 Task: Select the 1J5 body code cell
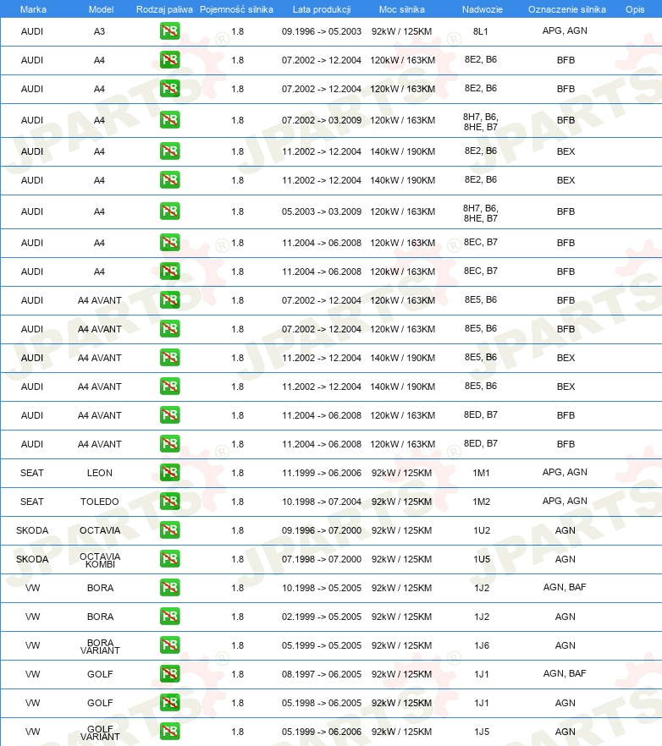[x=482, y=732]
